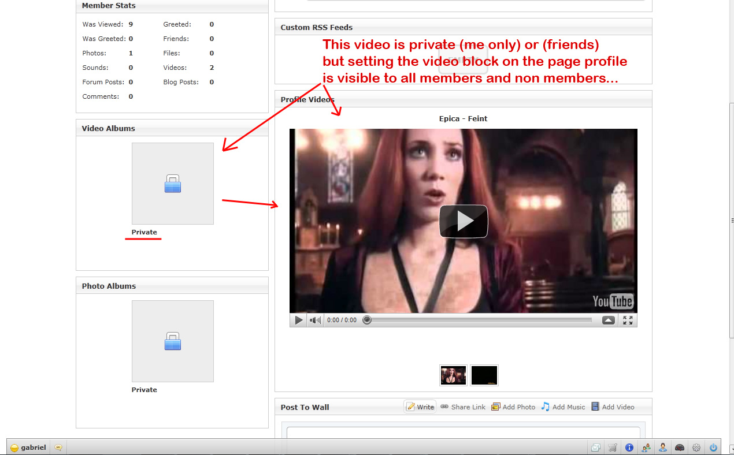This screenshot has width=734, height=455.
Task: Toggle mute with the player speaker icon
Action: point(314,320)
